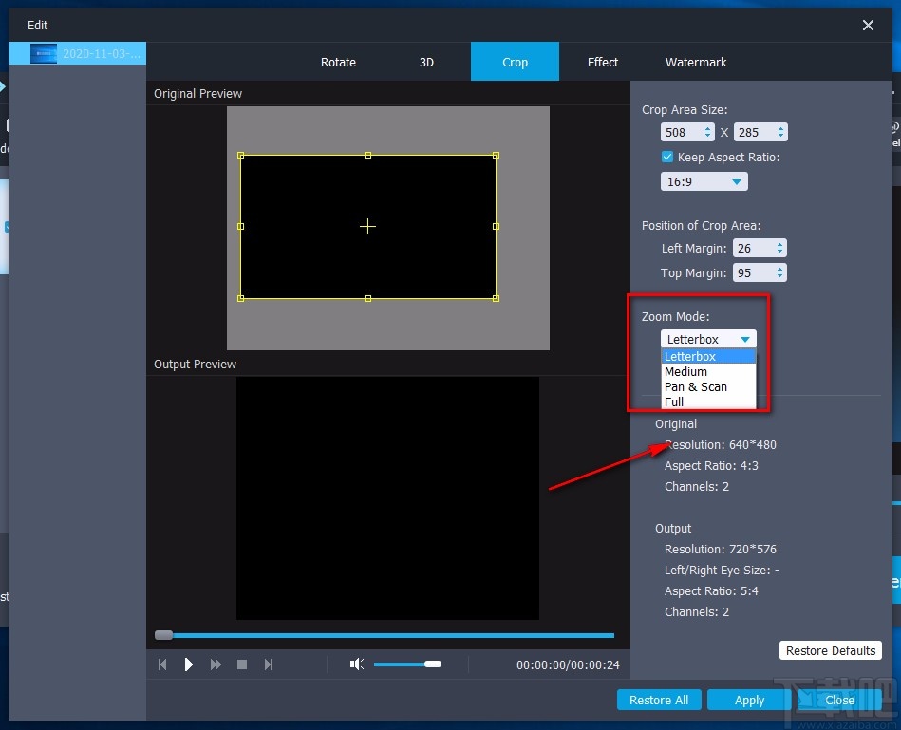Play the video preview
Screen dimensions: 901x730
tap(188, 664)
